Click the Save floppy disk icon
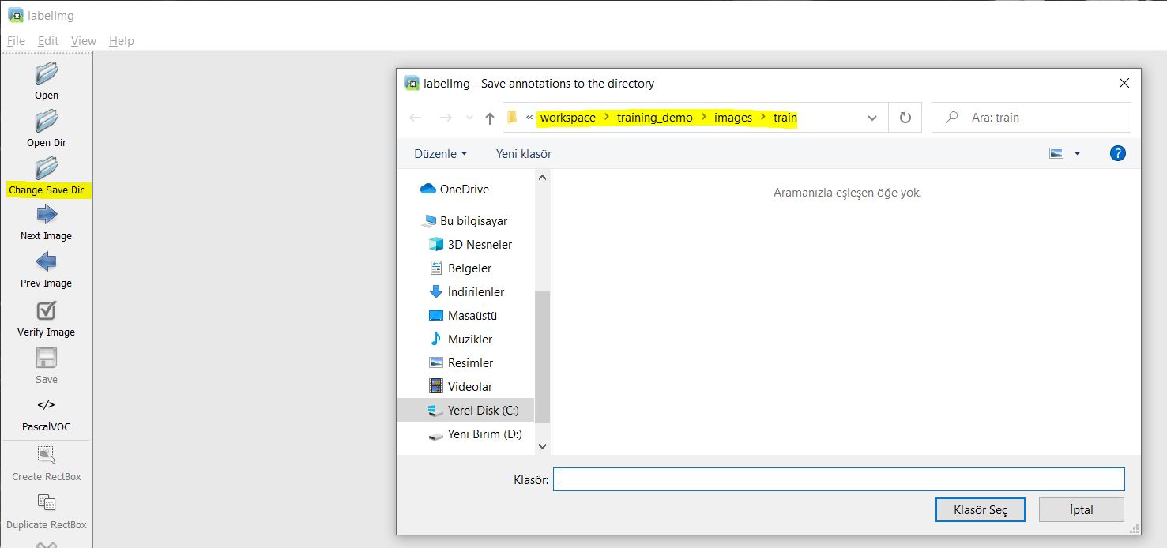 pyautogui.click(x=47, y=358)
